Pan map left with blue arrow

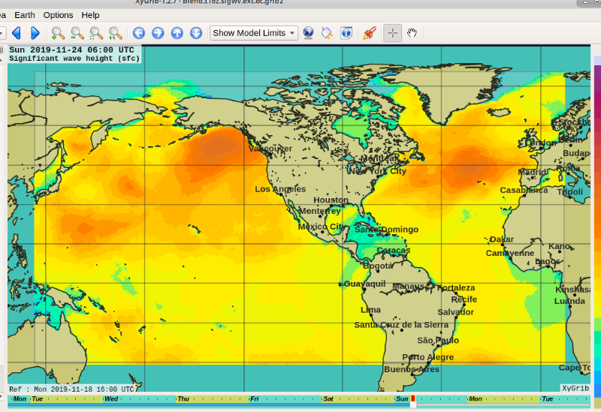tap(138, 33)
